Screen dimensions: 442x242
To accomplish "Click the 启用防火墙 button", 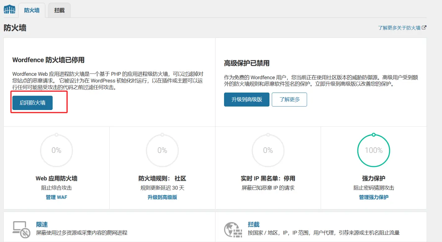I will 33,103.
